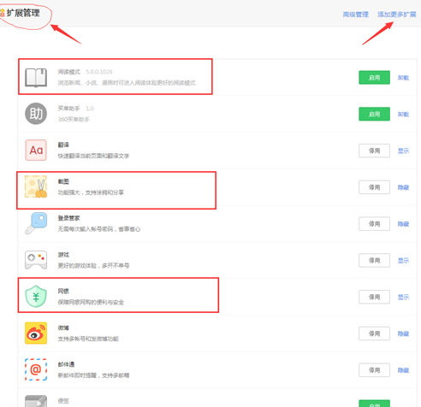Hide the 截图 extension via 隐藏
This screenshot has height=407, width=421.
(403, 187)
